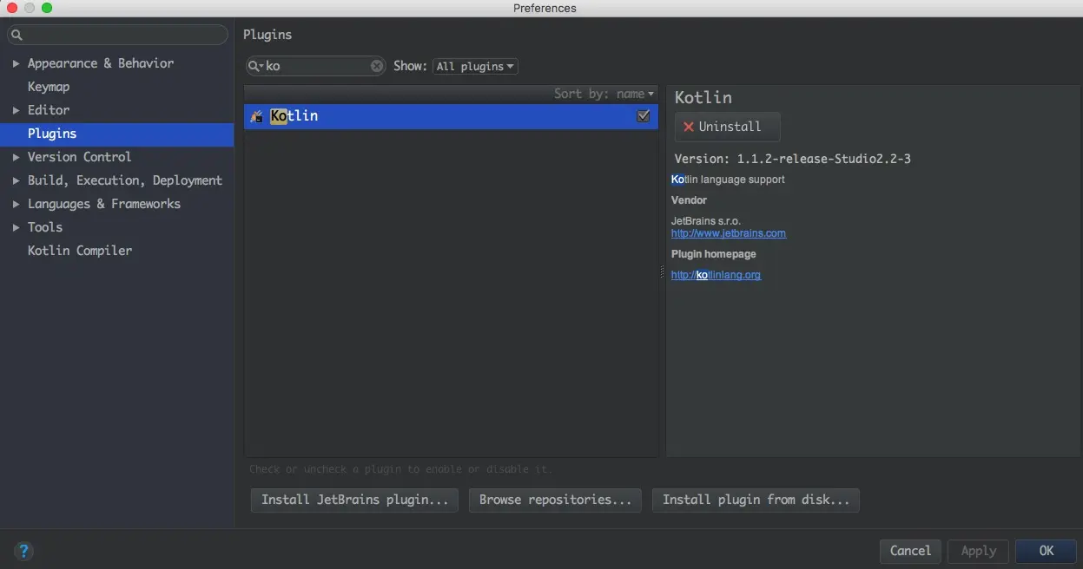Click the settings search magnifier icon
The image size is (1083, 569).
(x=17, y=35)
